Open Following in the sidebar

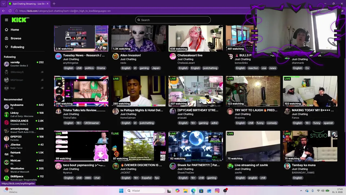coord(17,47)
